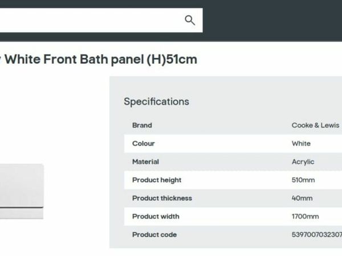Viewport: 342px width, 256px height.
Task: Select the Product width label
Action: pos(156,217)
